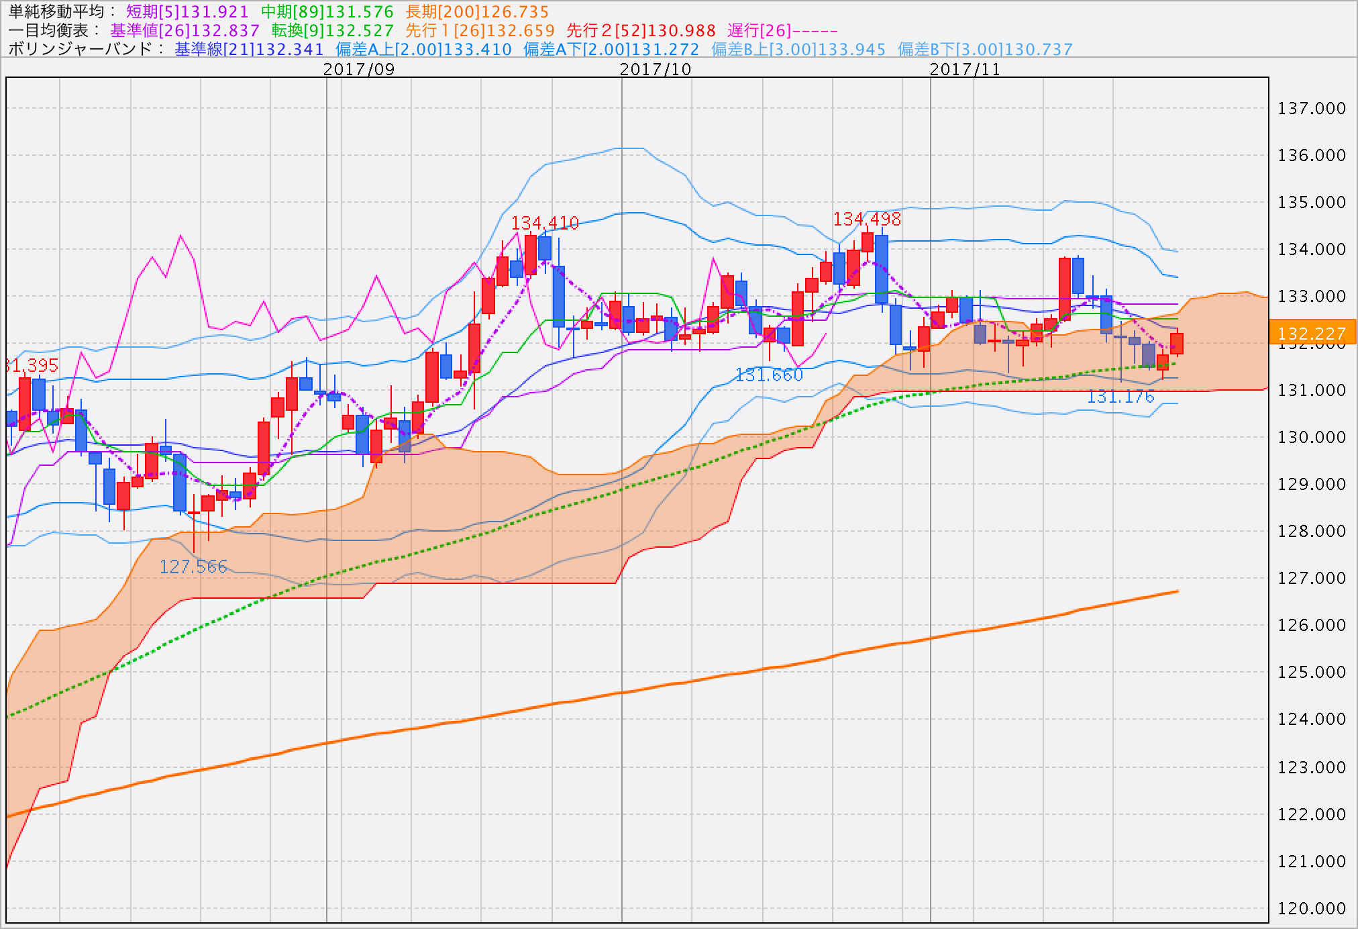Viewport: 1358px width, 929px height.
Task: Click the 124.000 price axis label
Action: pyautogui.click(x=1312, y=719)
